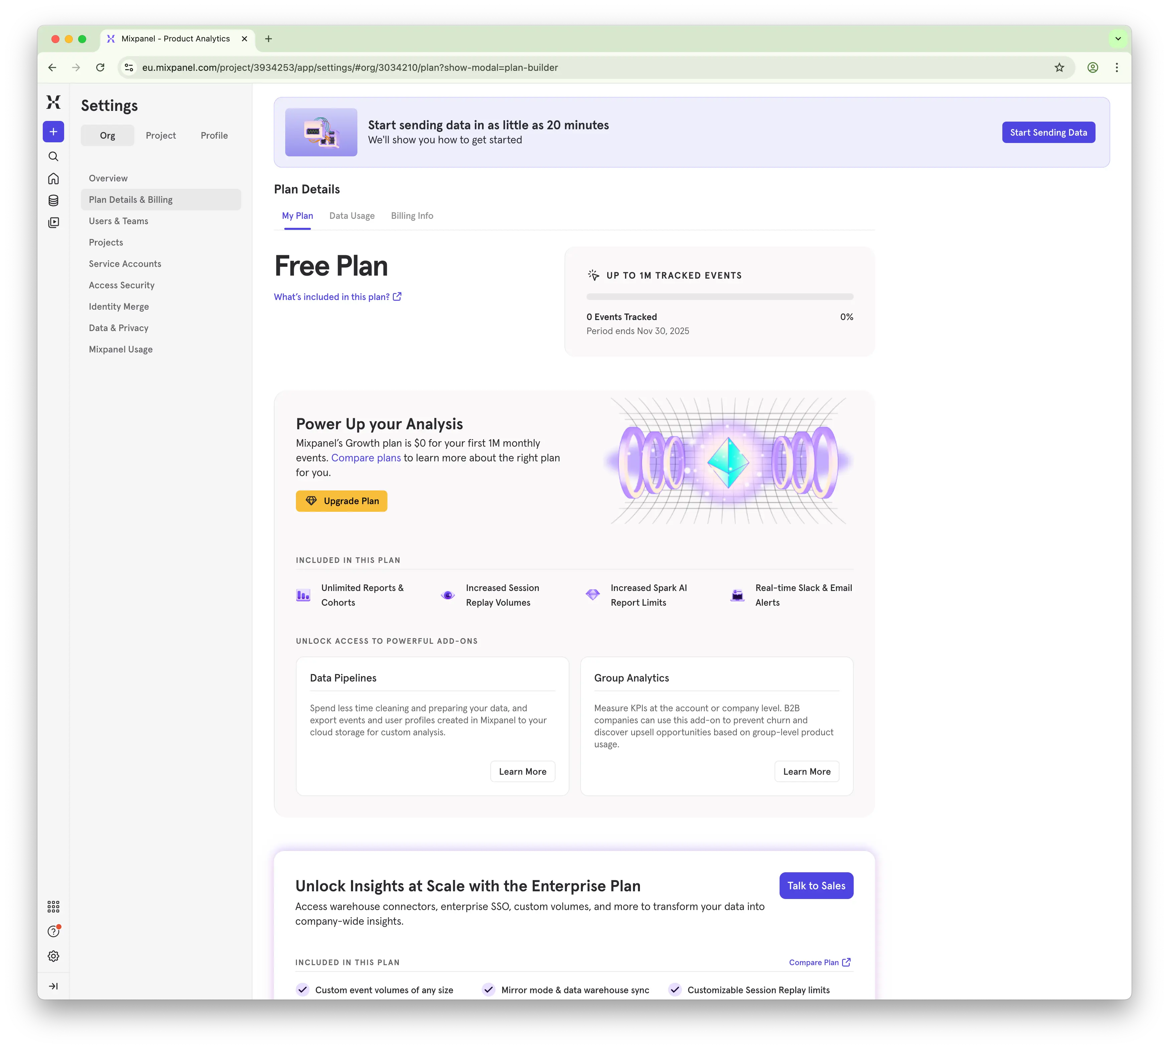Image resolution: width=1169 pixels, height=1049 pixels.
Task: Select the My Plan tab
Action: click(x=297, y=215)
